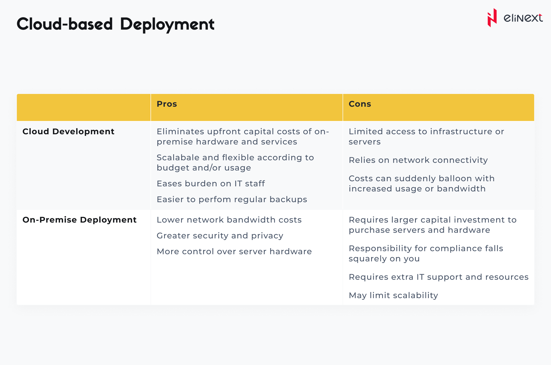
Task: Click the Cloud-based Deployment title
Action: tap(116, 24)
